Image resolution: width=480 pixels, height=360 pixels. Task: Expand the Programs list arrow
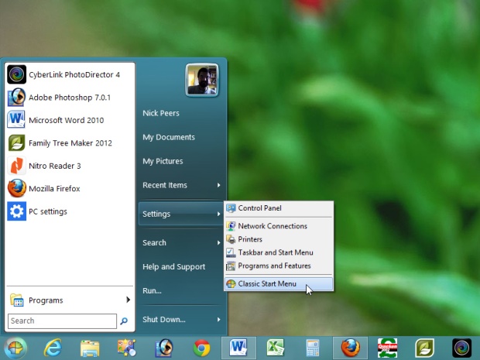tap(129, 300)
